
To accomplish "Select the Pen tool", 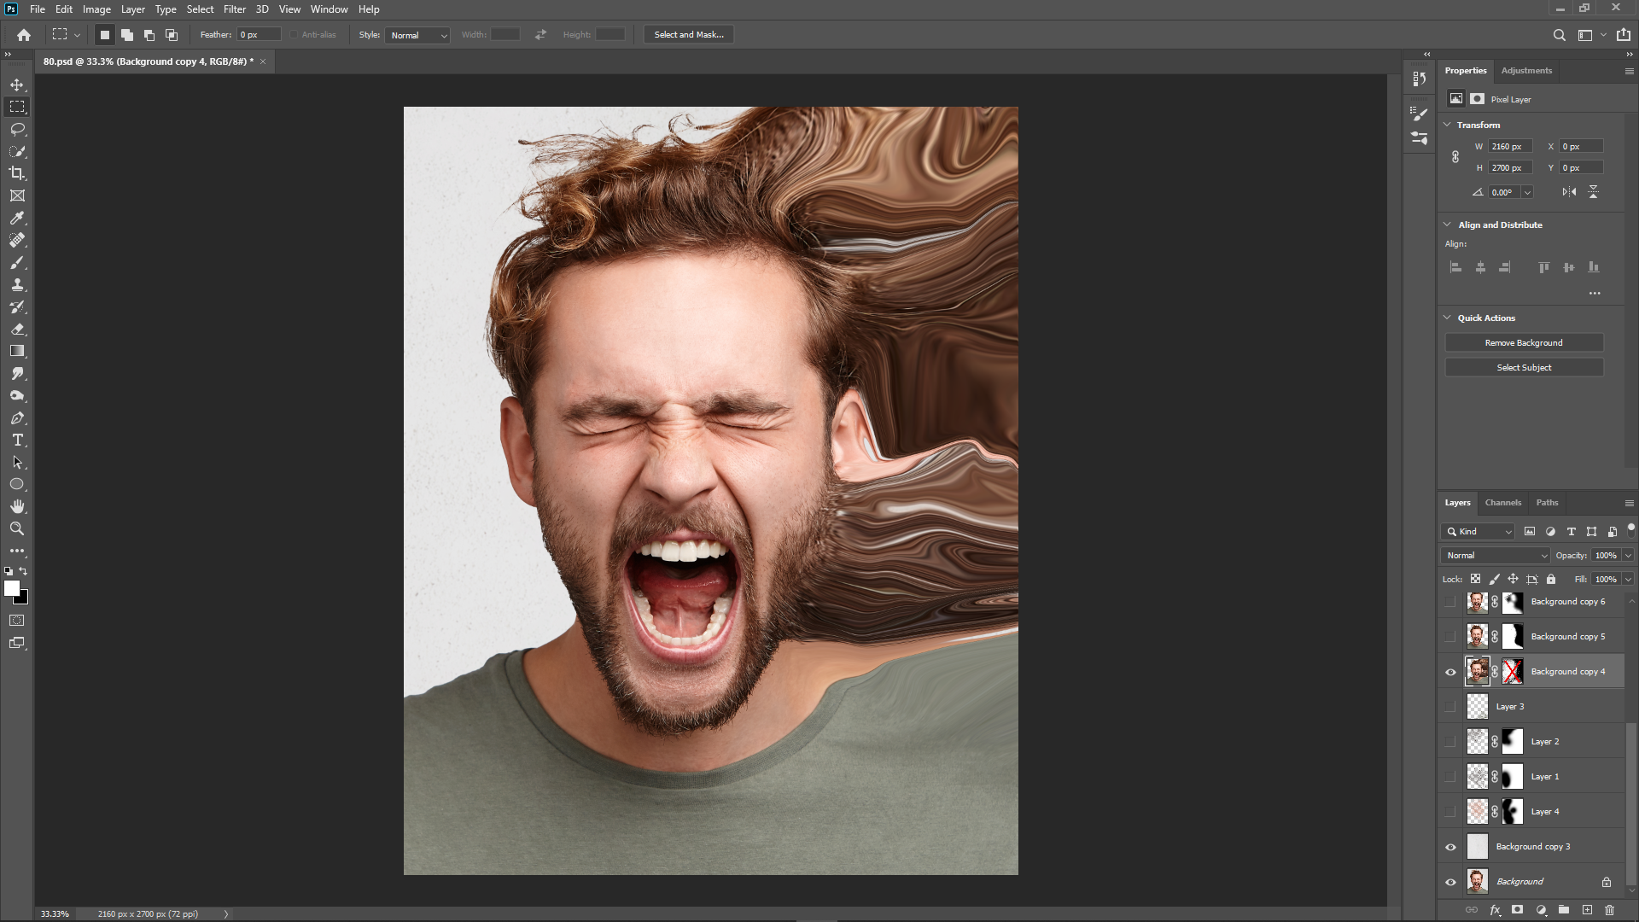I will coord(17,417).
